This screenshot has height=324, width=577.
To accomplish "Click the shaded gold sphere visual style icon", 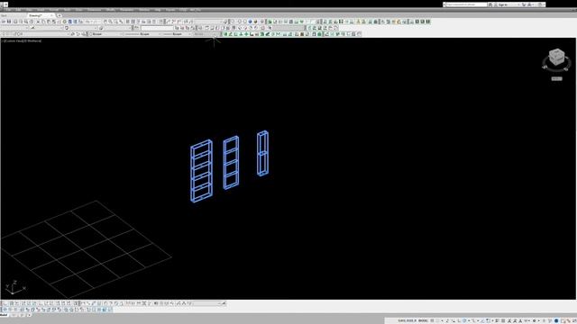I will click(255, 22).
